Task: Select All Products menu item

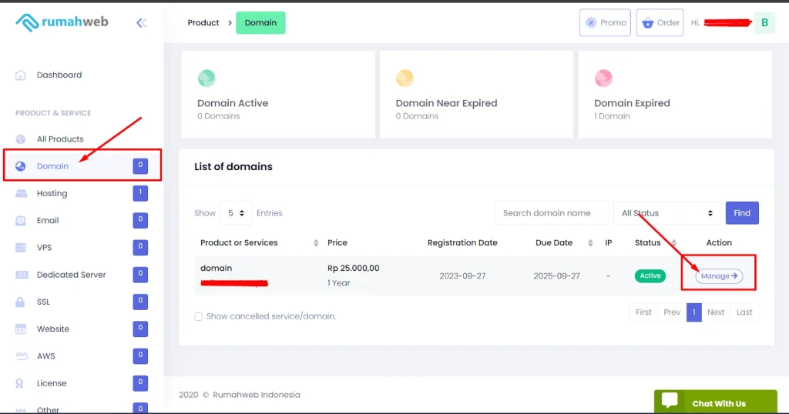Action: [60, 139]
